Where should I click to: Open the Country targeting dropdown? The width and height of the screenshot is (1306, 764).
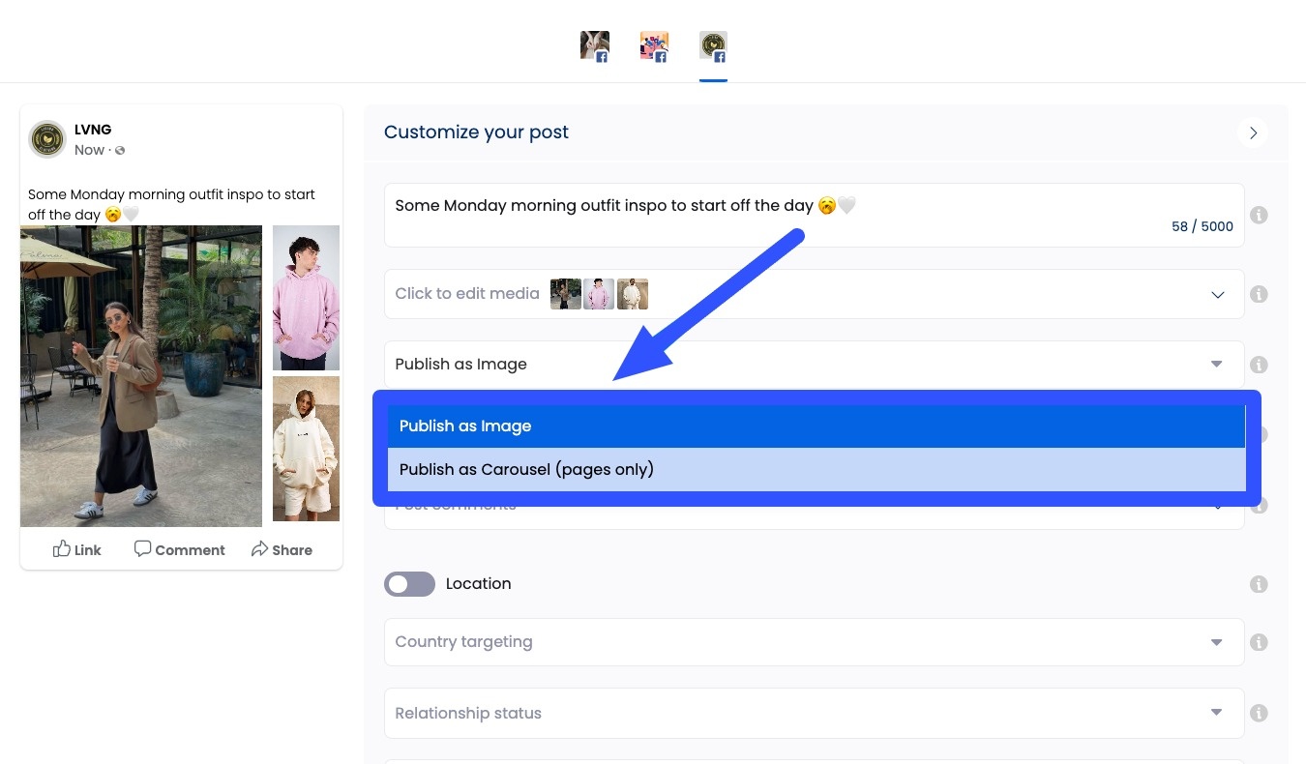1216,642
